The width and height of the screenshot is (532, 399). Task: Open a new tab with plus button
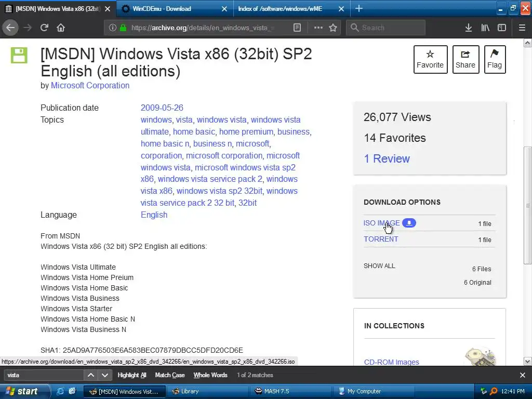click(x=359, y=9)
